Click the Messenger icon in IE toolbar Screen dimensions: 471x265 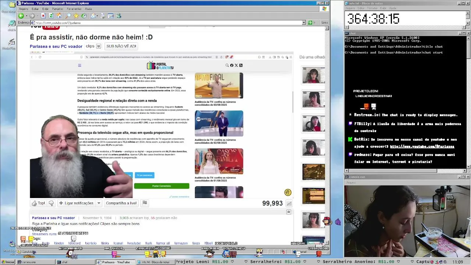coord(118,16)
